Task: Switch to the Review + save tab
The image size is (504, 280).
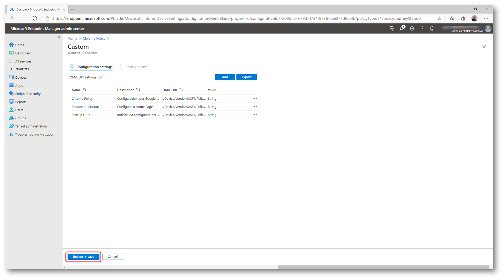Action: coord(133,67)
